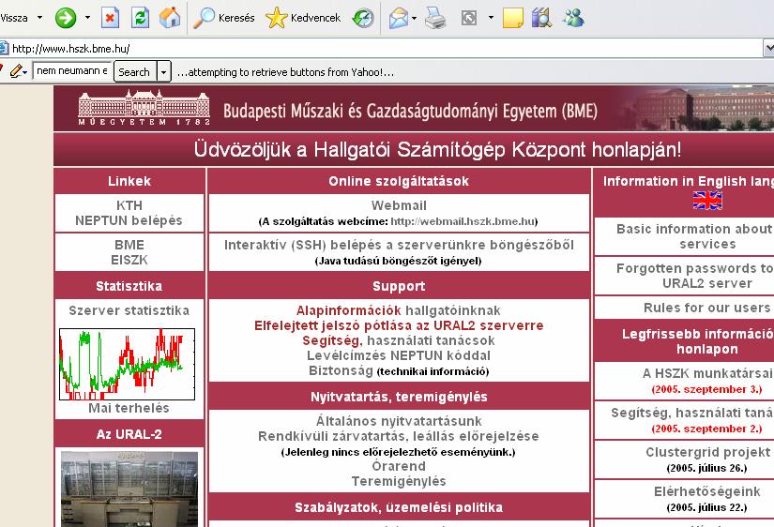Screen dimensions: 774x527
Task: Click the Yahoo toolbar Search button
Action: tap(135, 71)
